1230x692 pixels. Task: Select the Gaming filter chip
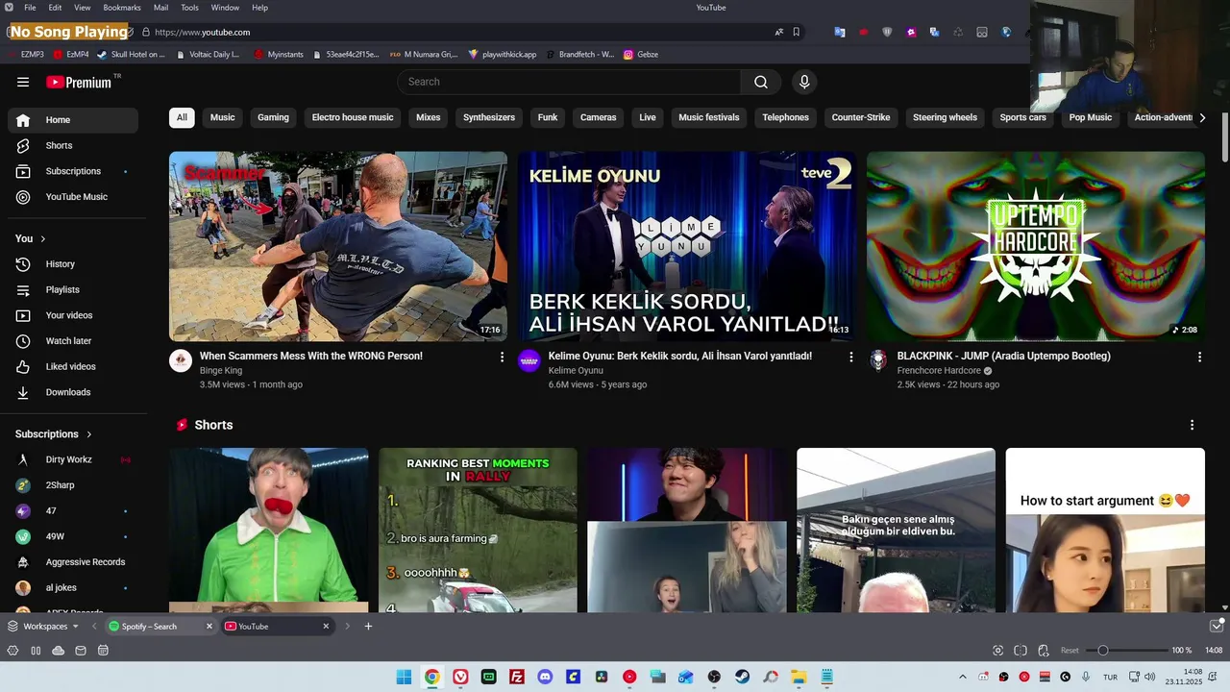(273, 117)
